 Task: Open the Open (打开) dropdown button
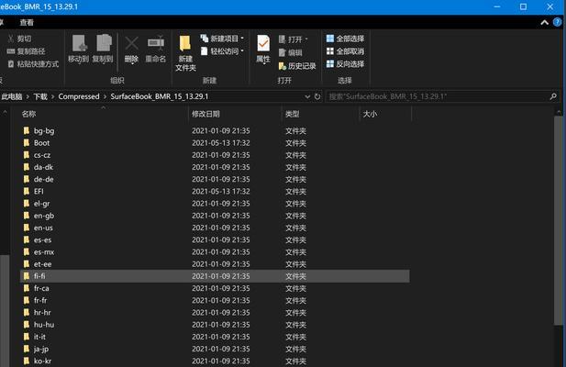pyautogui.click(x=294, y=39)
